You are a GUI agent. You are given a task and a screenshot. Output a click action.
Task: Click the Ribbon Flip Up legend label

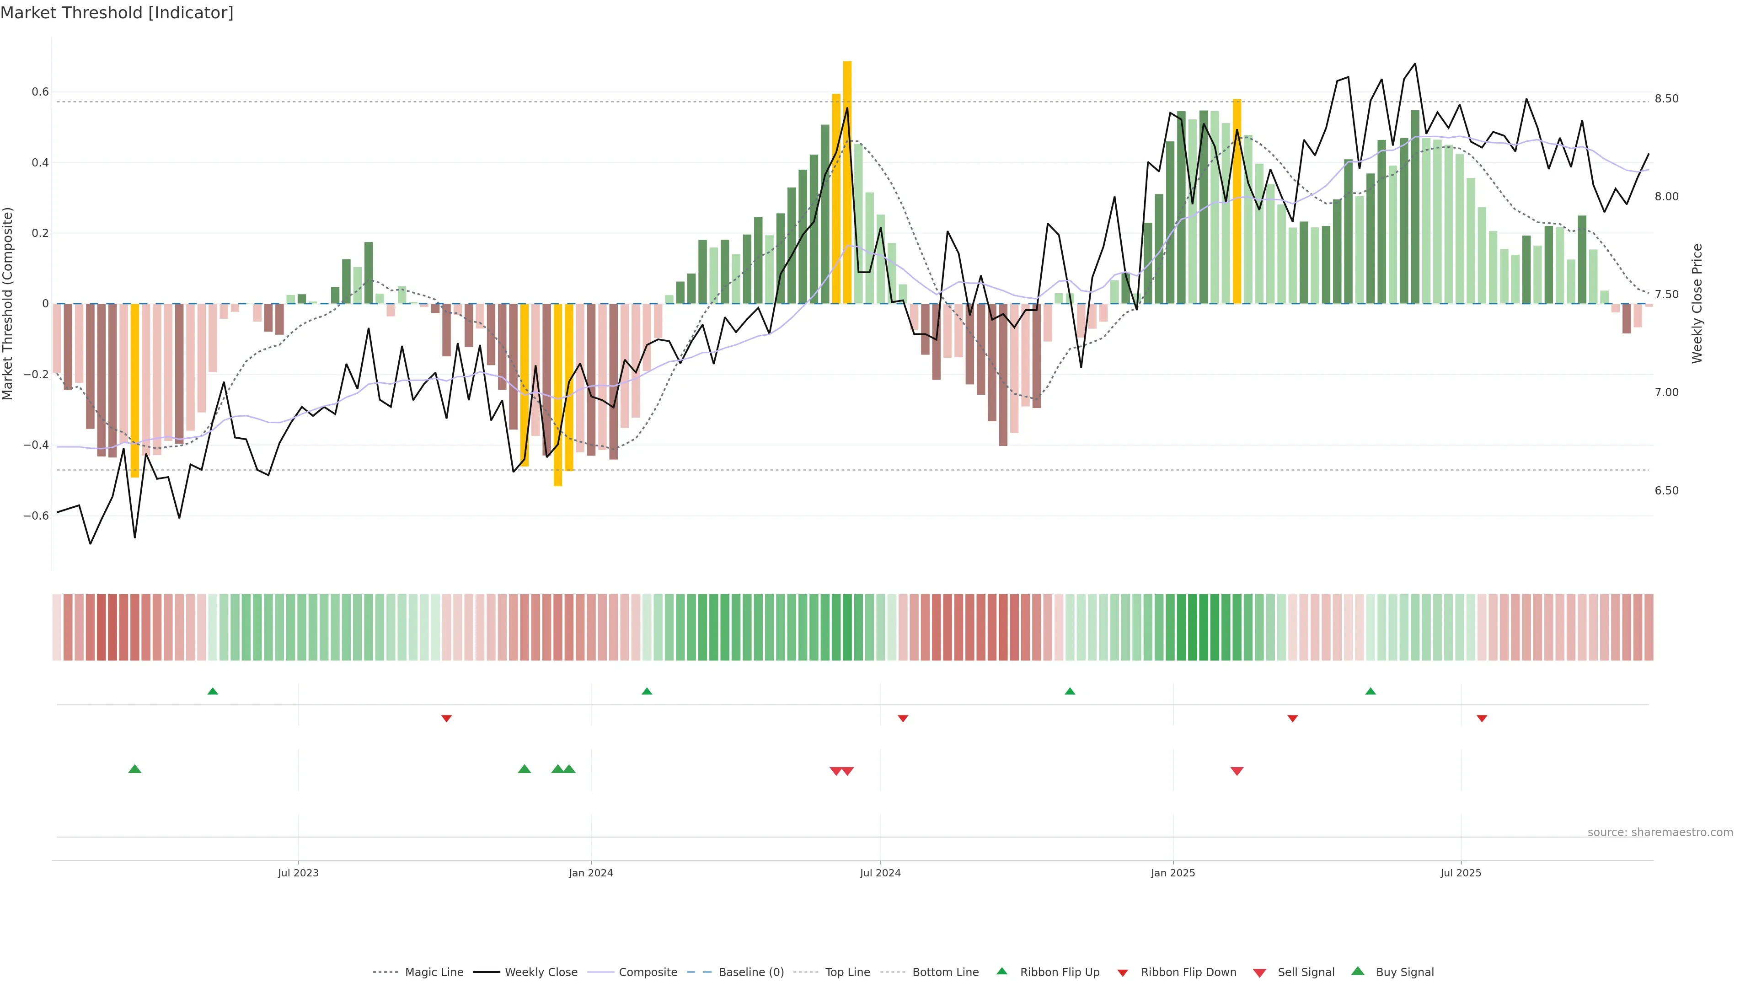1060,972
